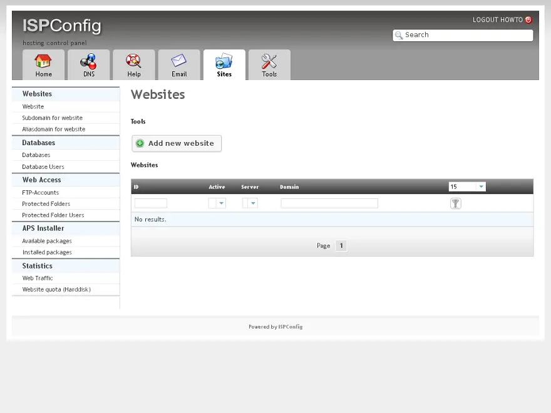Click the Add new website button
The height and width of the screenshot is (413, 551).
pos(177,143)
